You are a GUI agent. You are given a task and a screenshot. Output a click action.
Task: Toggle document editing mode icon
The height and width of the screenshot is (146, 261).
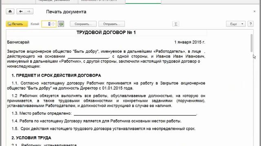click(61, 24)
